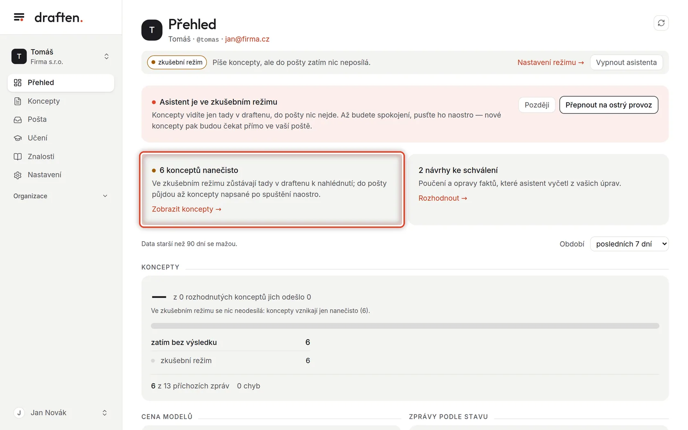Click 'Vypnout asistenta' button

click(x=626, y=62)
